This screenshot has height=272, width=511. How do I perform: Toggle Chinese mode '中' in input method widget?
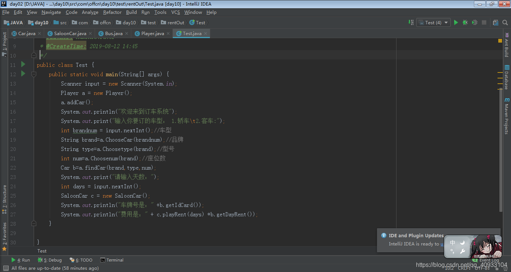coord(453,242)
